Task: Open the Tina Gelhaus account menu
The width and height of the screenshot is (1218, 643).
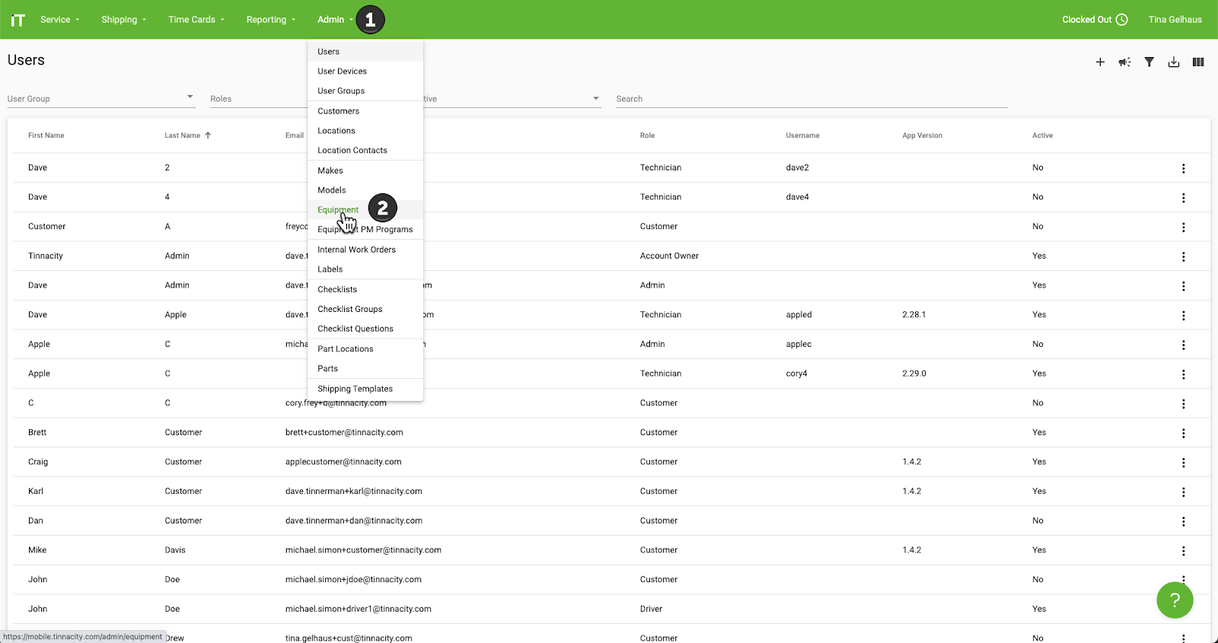Action: (x=1175, y=20)
